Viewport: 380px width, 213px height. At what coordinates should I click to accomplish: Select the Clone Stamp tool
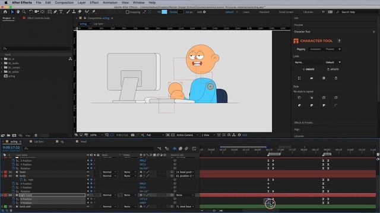tap(74, 12)
